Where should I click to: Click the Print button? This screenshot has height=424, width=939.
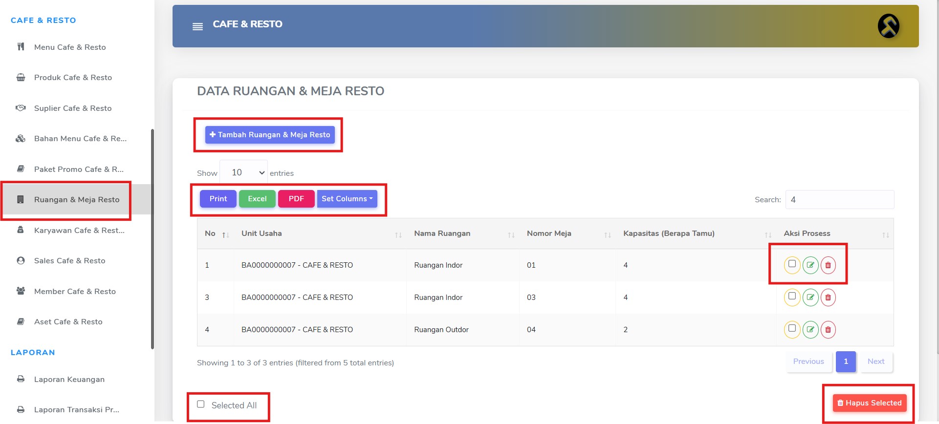point(218,199)
